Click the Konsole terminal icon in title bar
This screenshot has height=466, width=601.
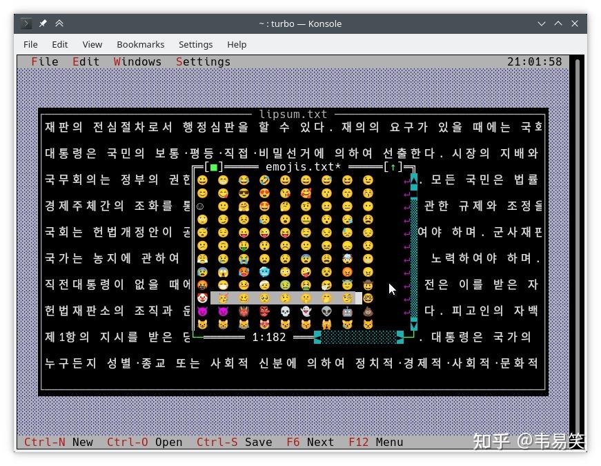(26, 23)
